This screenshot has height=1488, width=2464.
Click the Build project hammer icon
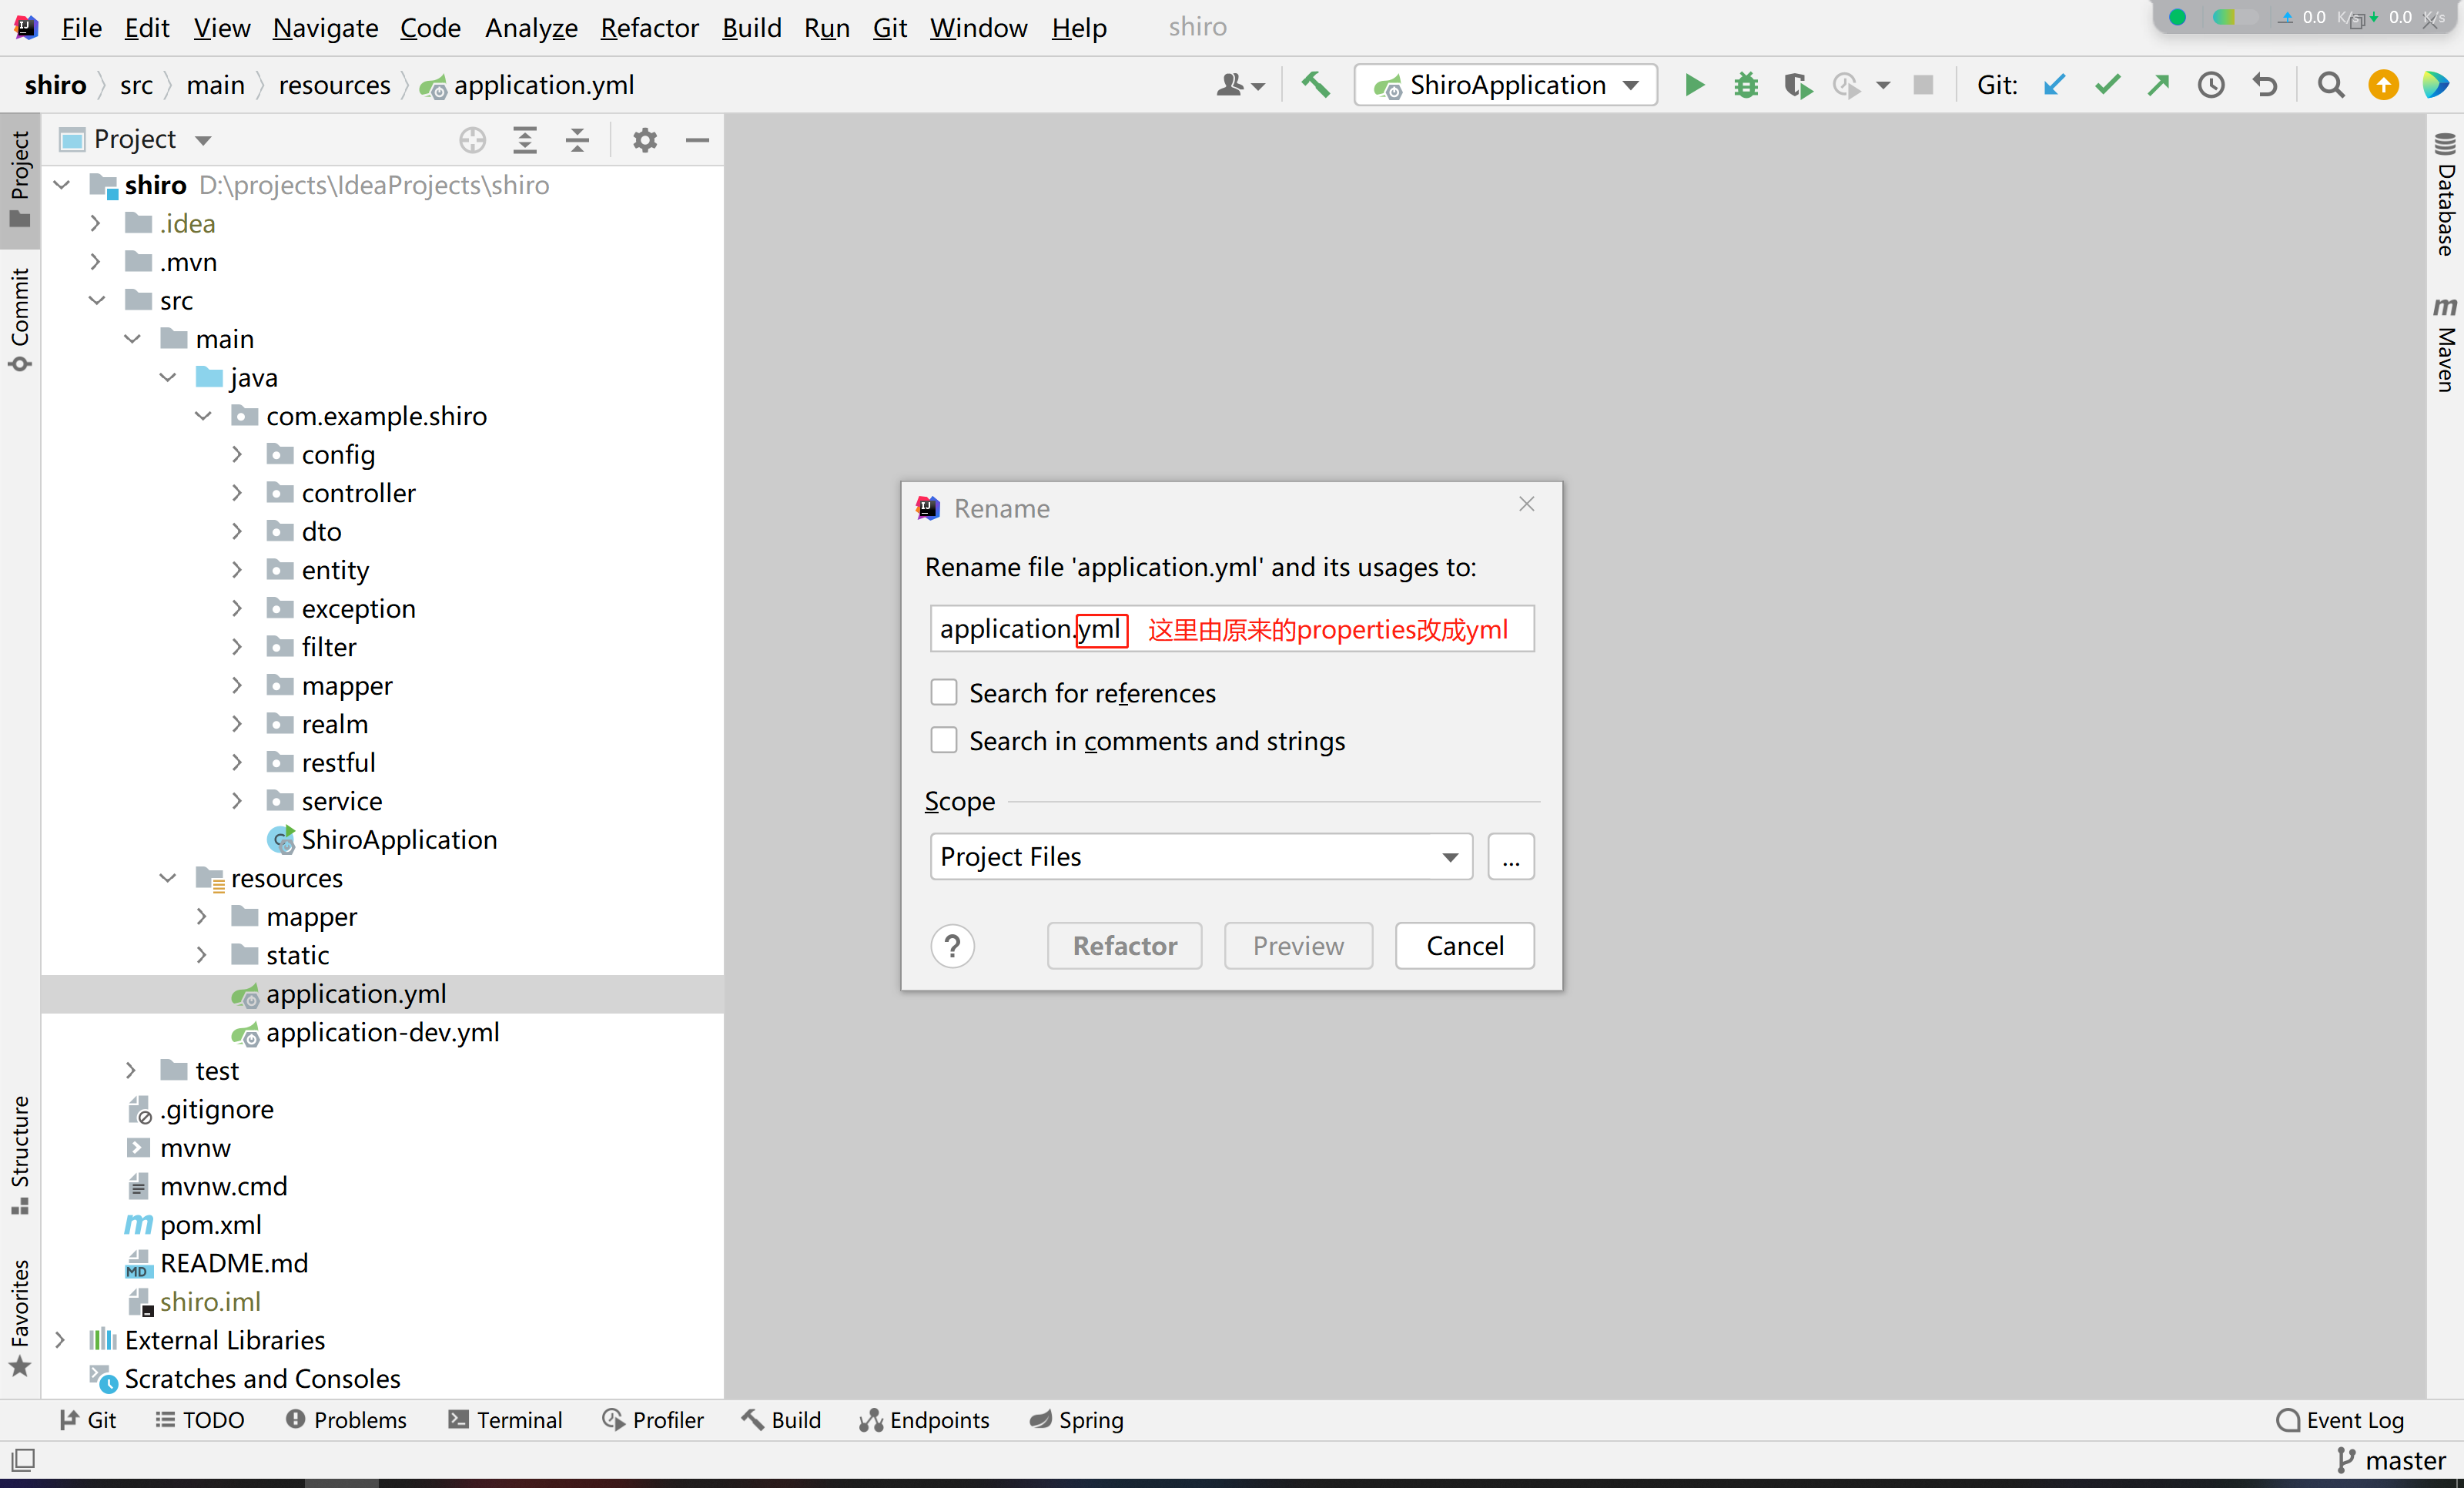pos(1315,85)
